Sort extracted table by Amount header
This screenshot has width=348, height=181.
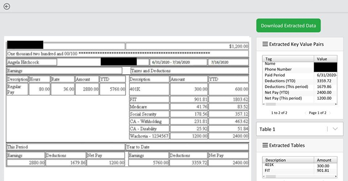tap(325, 160)
